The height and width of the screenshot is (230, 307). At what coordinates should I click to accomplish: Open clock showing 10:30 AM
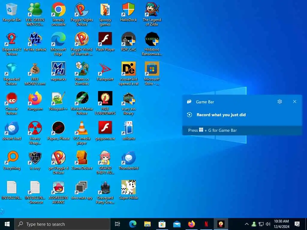click(281, 224)
